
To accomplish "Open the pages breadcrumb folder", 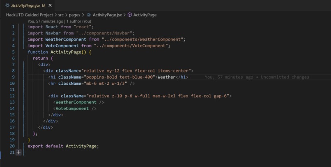I will tap(74, 15).
